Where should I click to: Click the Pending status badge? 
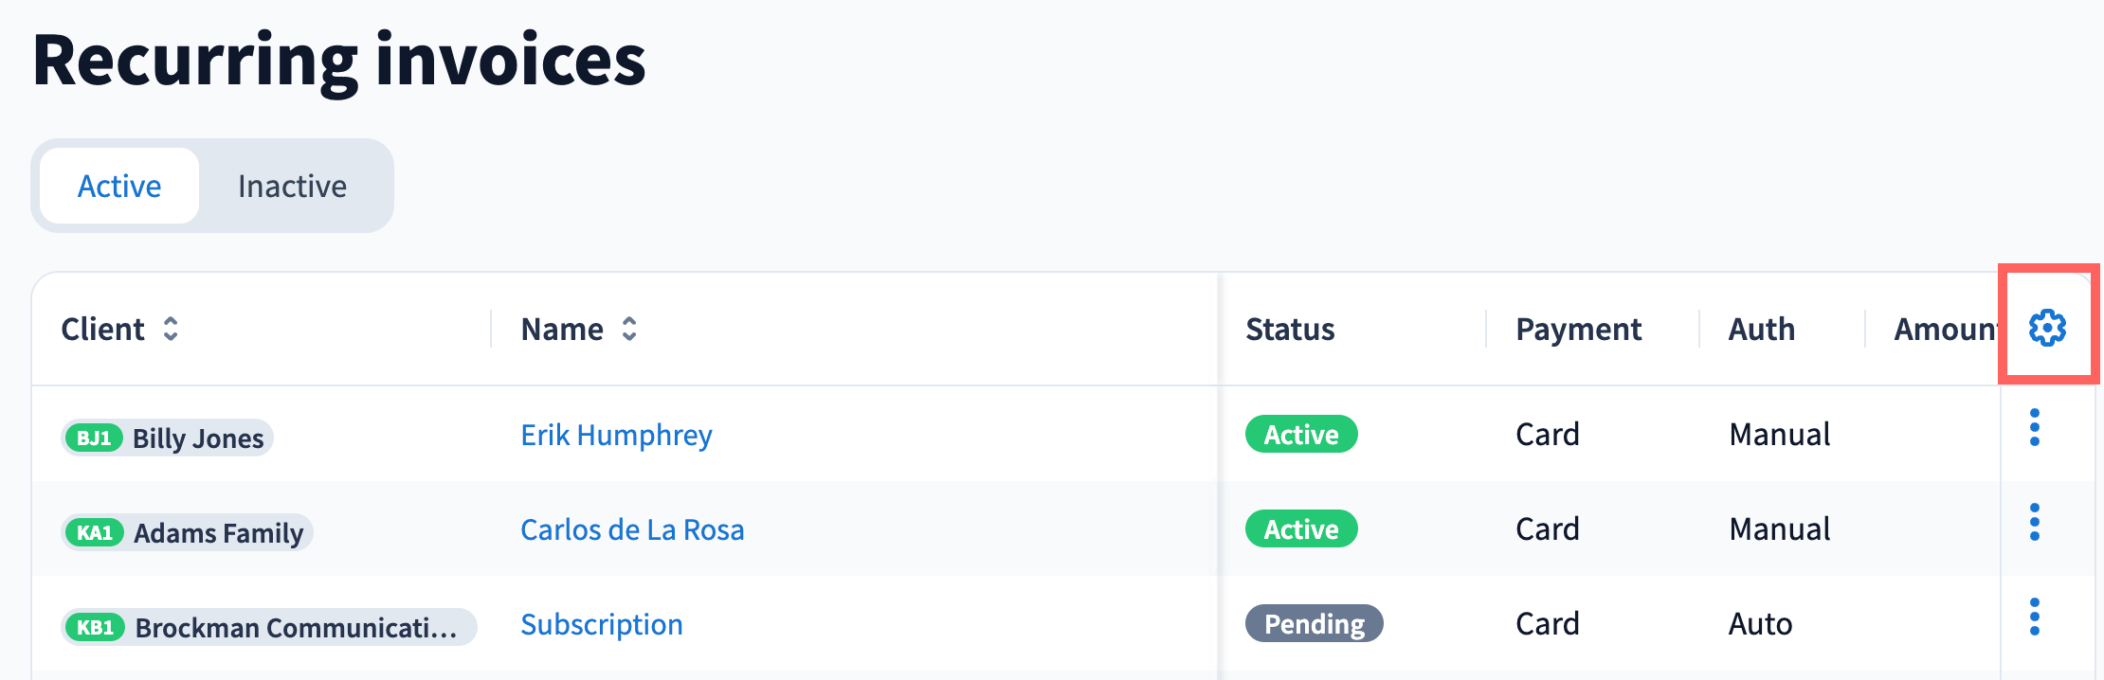(1314, 624)
